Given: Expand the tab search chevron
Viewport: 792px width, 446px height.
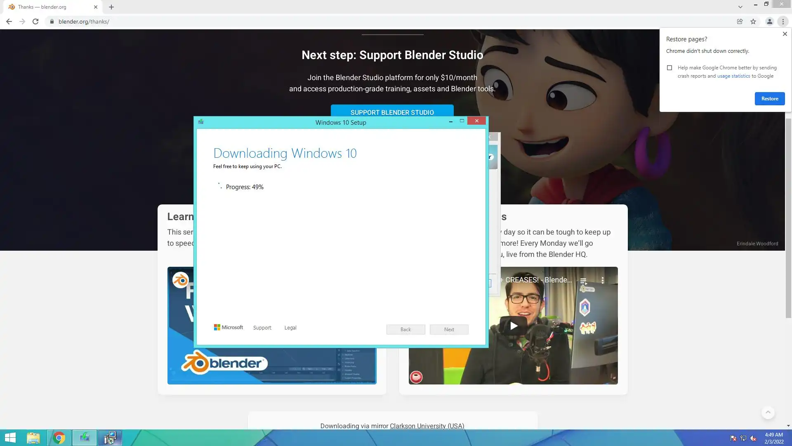Looking at the screenshot, I should (740, 7).
